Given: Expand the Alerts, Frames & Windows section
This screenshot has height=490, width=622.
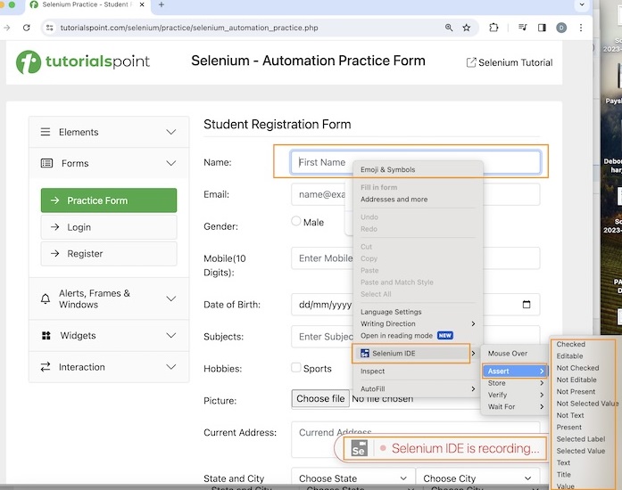Looking at the screenshot, I should 109,298.
